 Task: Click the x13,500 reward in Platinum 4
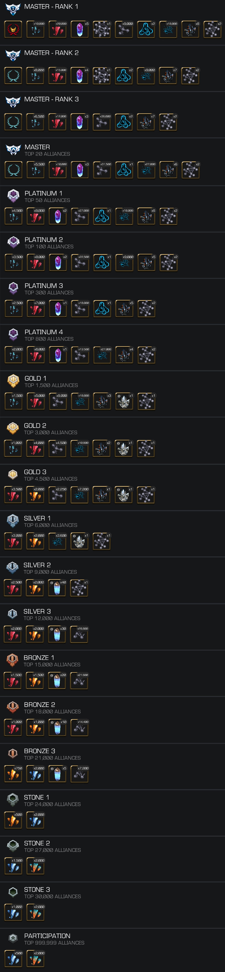[80, 355]
